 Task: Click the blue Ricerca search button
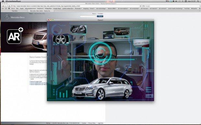tap(100, 16)
